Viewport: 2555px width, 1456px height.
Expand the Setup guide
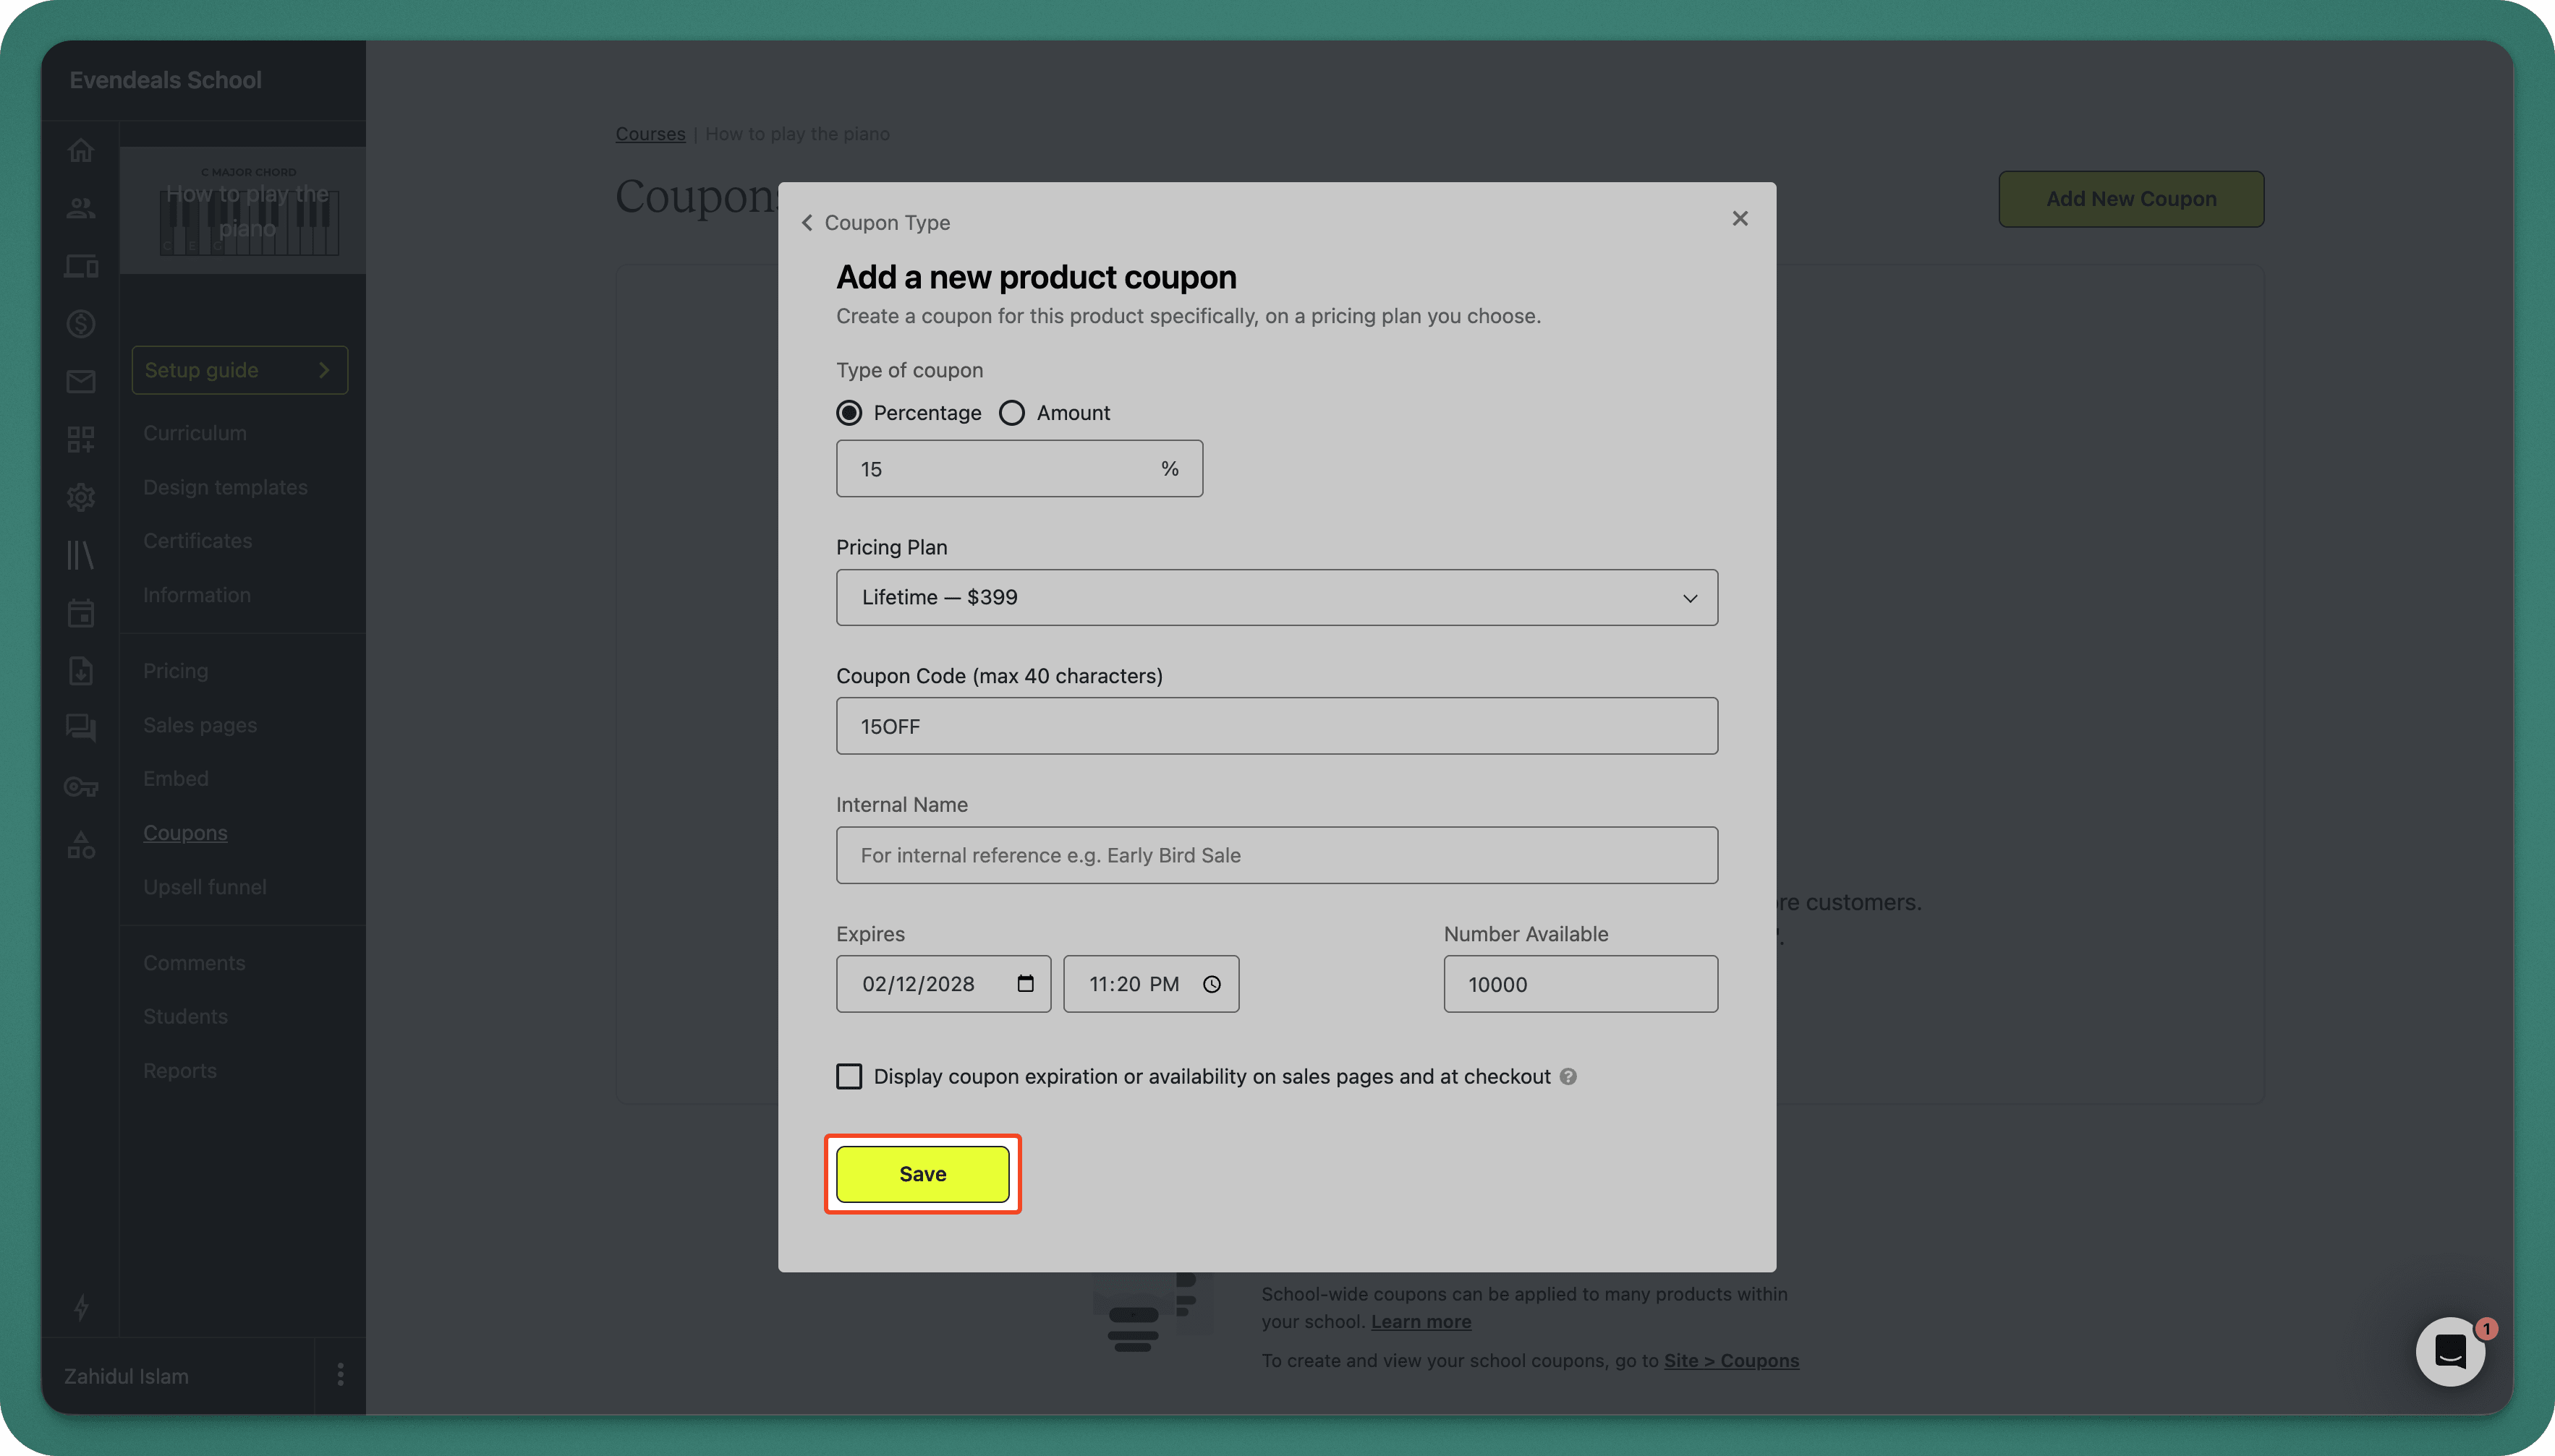click(x=239, y=369)
